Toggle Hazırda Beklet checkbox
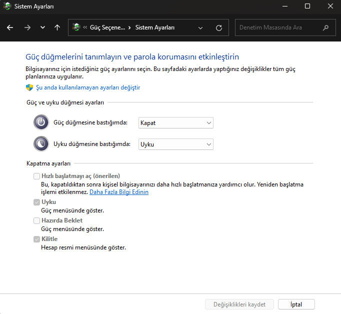Screen dimensions: 341x314 36,220
